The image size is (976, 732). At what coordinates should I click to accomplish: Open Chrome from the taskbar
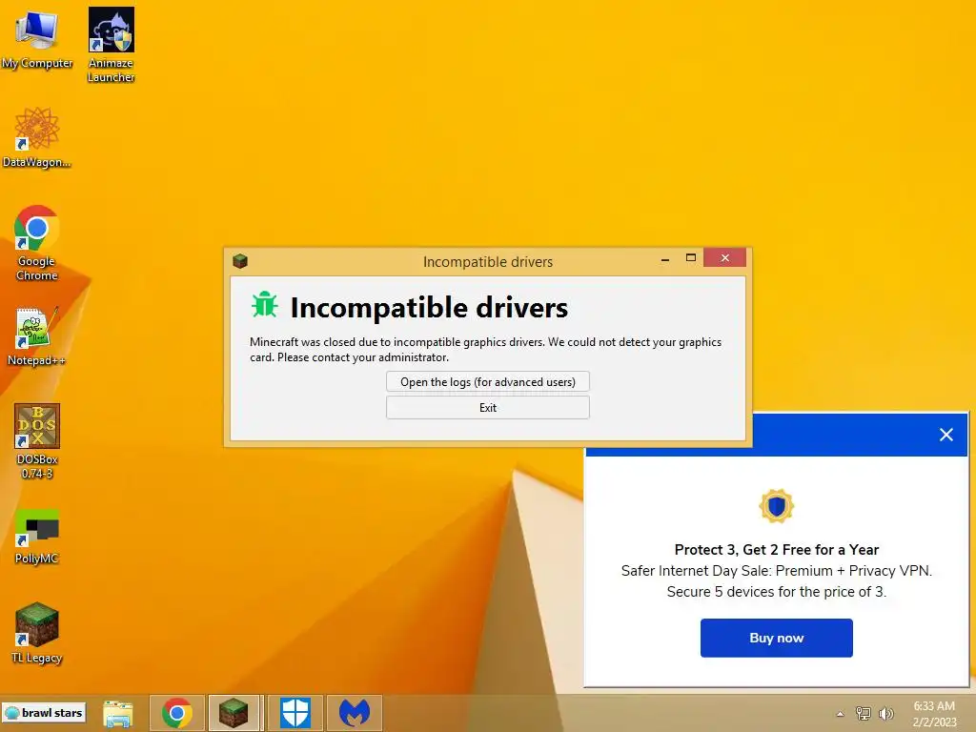176,713
